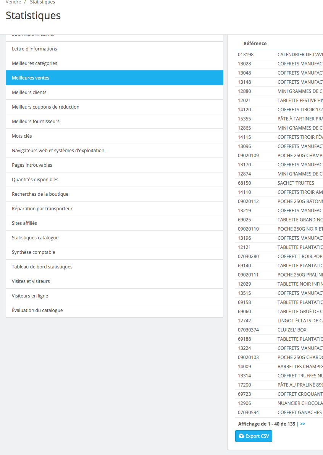Click reference 13148 cell

pyautogui.click(x=244, y=82)
